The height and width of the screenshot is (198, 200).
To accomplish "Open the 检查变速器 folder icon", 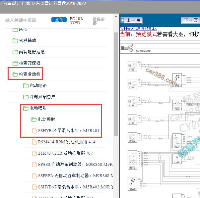I will click(x=15, y=63).
